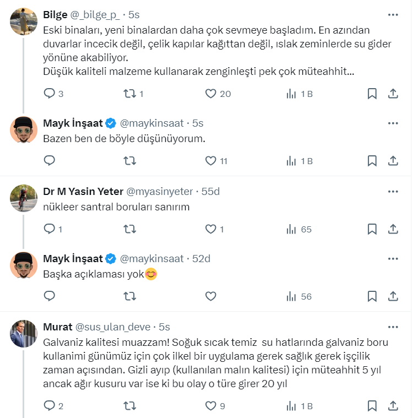Open @_bilge_p_ profile handle link
412x418 pixels.
click(x=95, y=14)
